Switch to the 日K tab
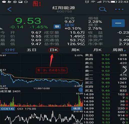The image size is (129, 124). click(54, 50)
